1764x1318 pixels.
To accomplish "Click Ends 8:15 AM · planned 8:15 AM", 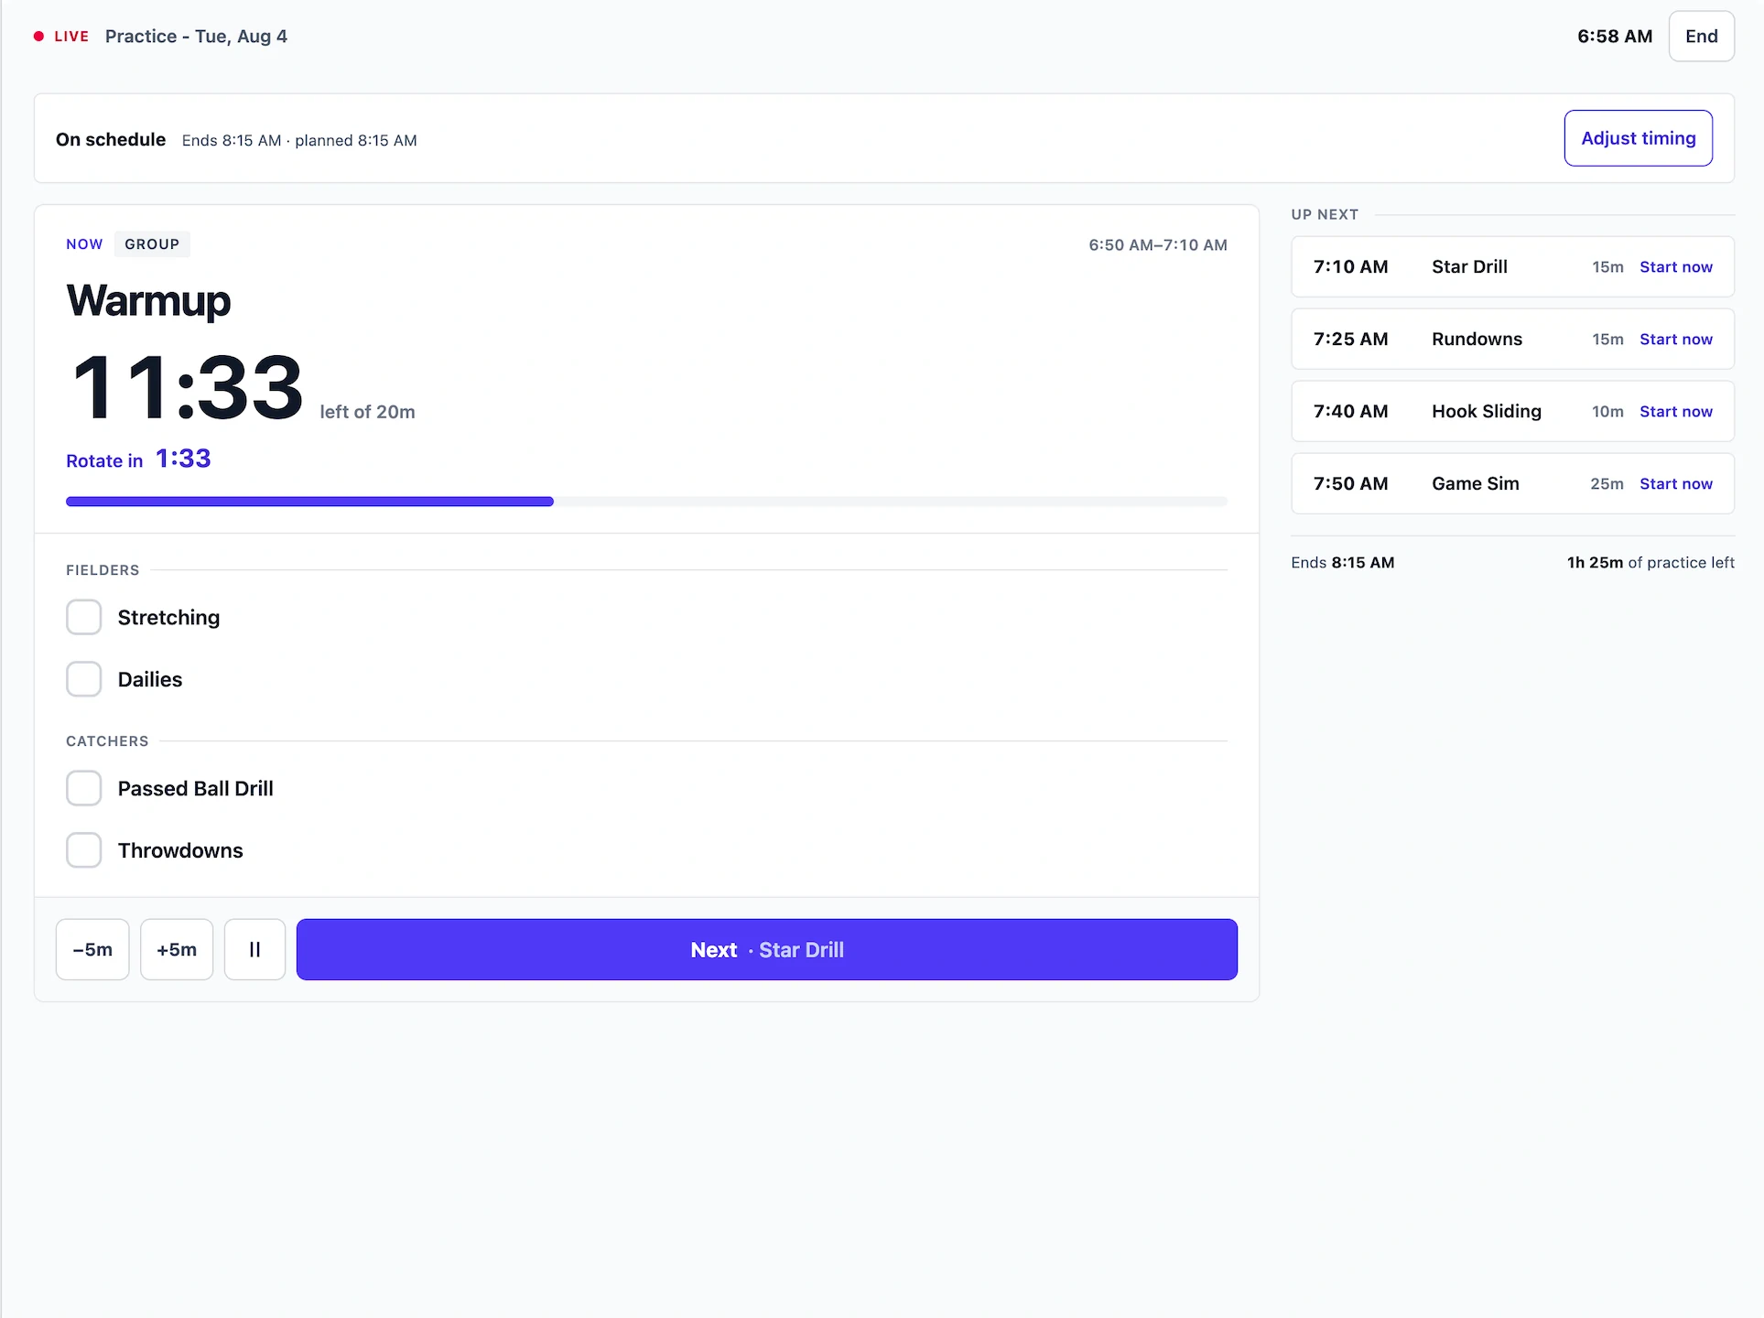I will (299, 140).
